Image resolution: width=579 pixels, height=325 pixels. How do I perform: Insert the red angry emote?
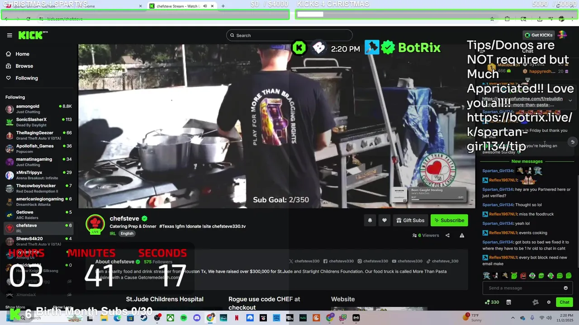(523, 275)
